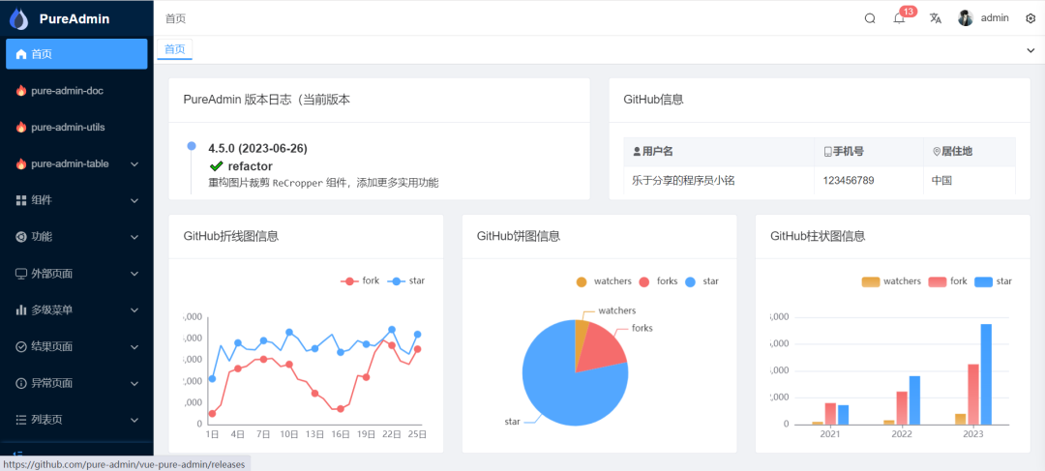This screenshot has height=471, width=1045.
Task: Open notifications bell with 13 badge
Action: coord(899,18)
